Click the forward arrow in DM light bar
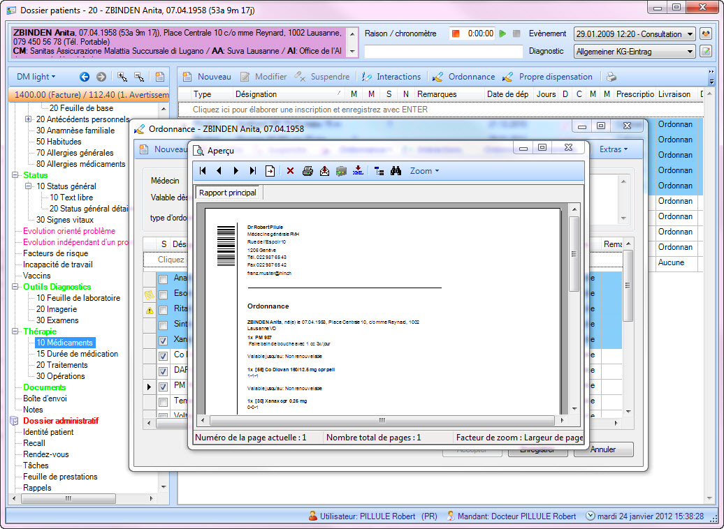 (101, 77)
